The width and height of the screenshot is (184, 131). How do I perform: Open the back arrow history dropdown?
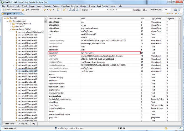click(47, 10)
